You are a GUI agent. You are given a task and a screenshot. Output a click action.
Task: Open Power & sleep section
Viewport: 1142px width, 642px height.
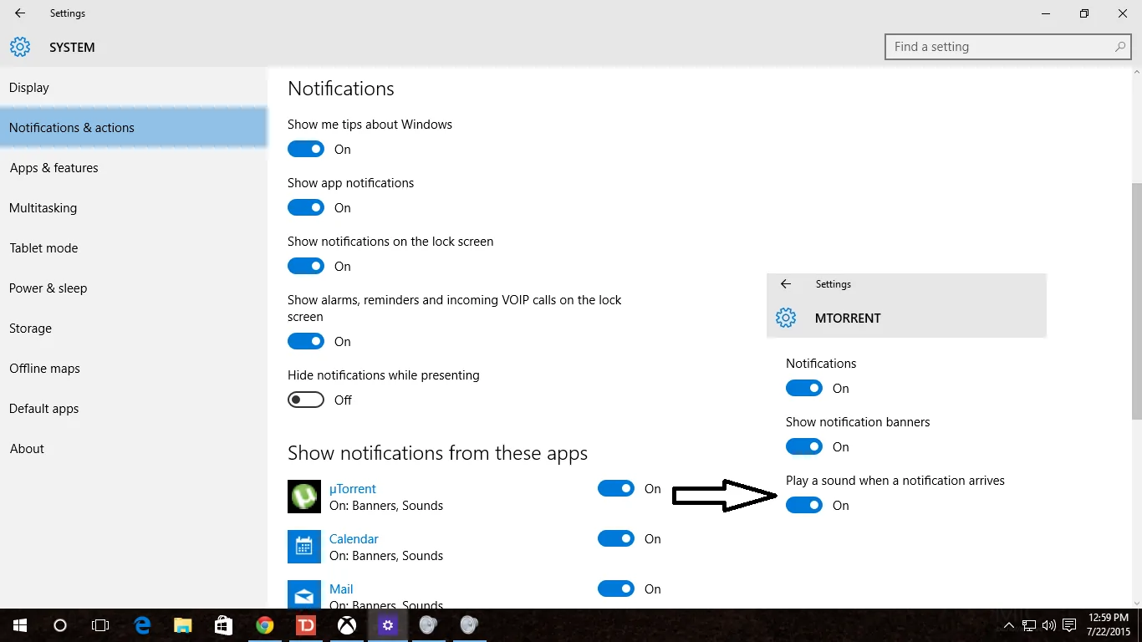pyautogui.click(x=134, y=288)
